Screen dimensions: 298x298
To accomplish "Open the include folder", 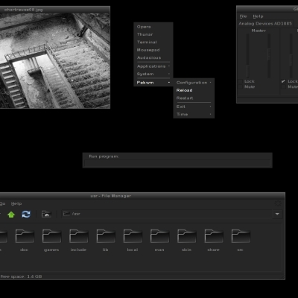I will 78,241.
